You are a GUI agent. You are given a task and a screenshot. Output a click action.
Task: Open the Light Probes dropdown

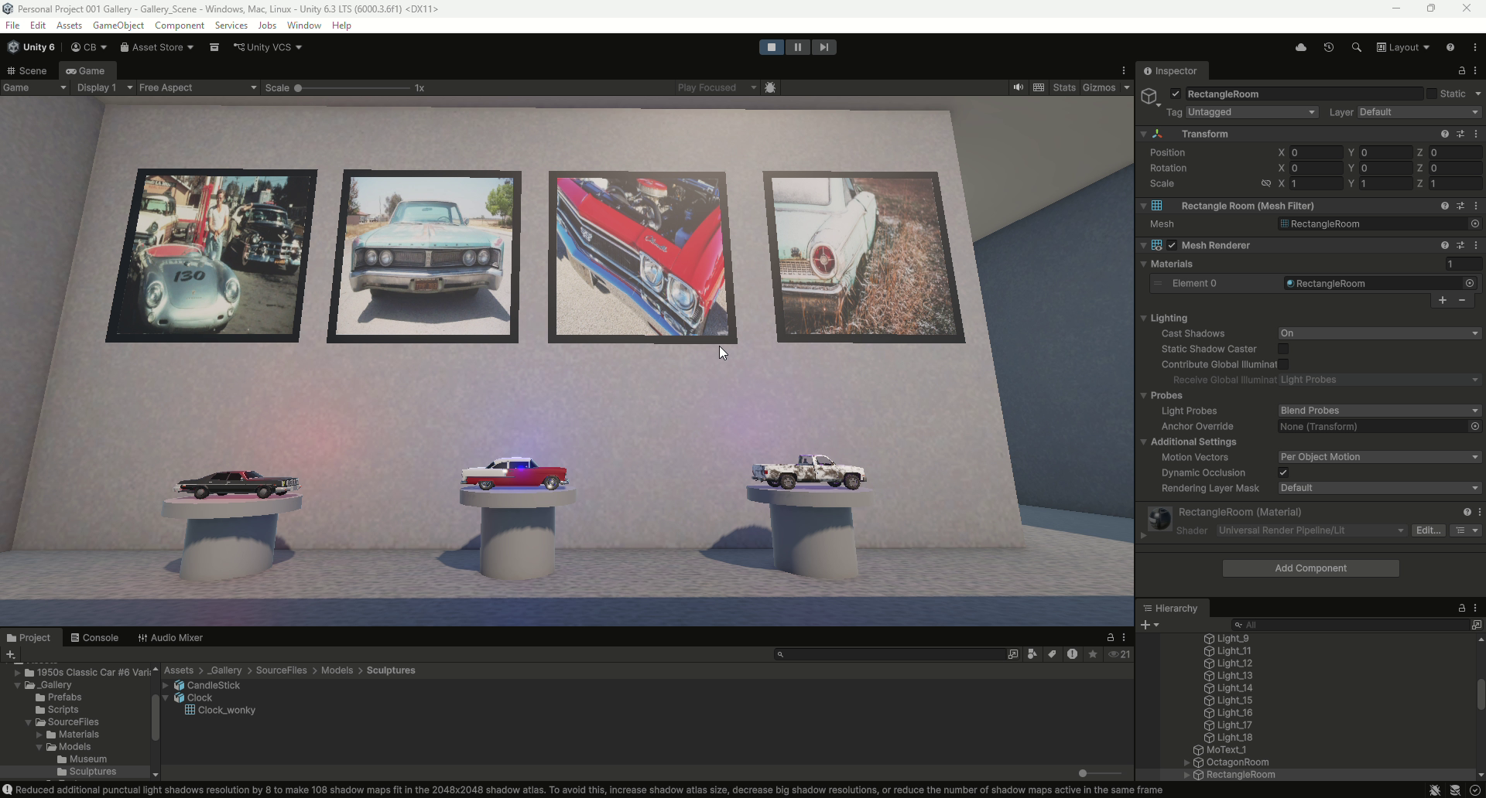click(1380, 411)
